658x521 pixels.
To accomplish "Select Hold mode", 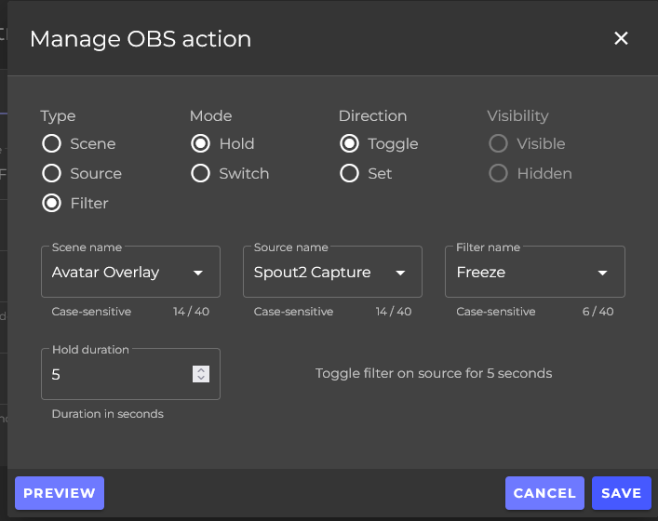I will click(x=200, y=144).
